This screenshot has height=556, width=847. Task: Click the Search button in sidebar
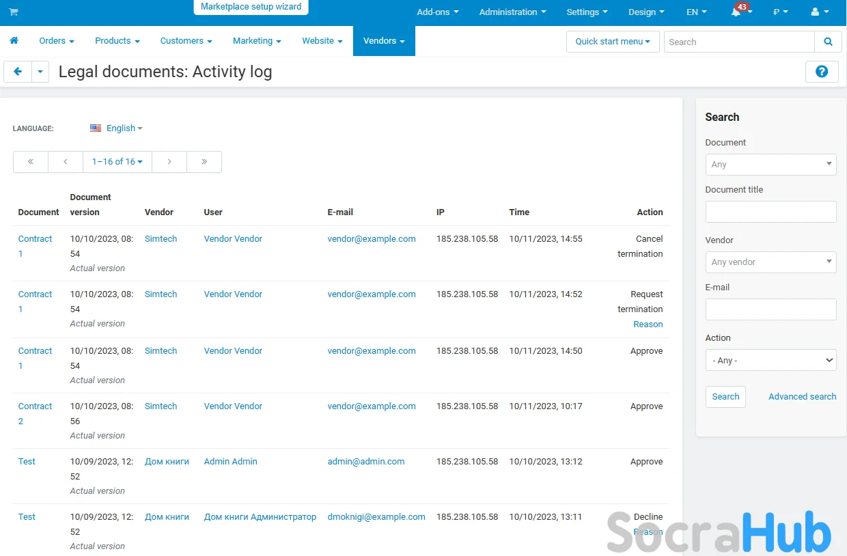click(x=725, y=397)
